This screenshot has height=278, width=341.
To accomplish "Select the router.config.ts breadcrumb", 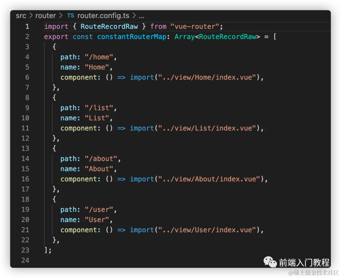I will (x=103, y=16).
